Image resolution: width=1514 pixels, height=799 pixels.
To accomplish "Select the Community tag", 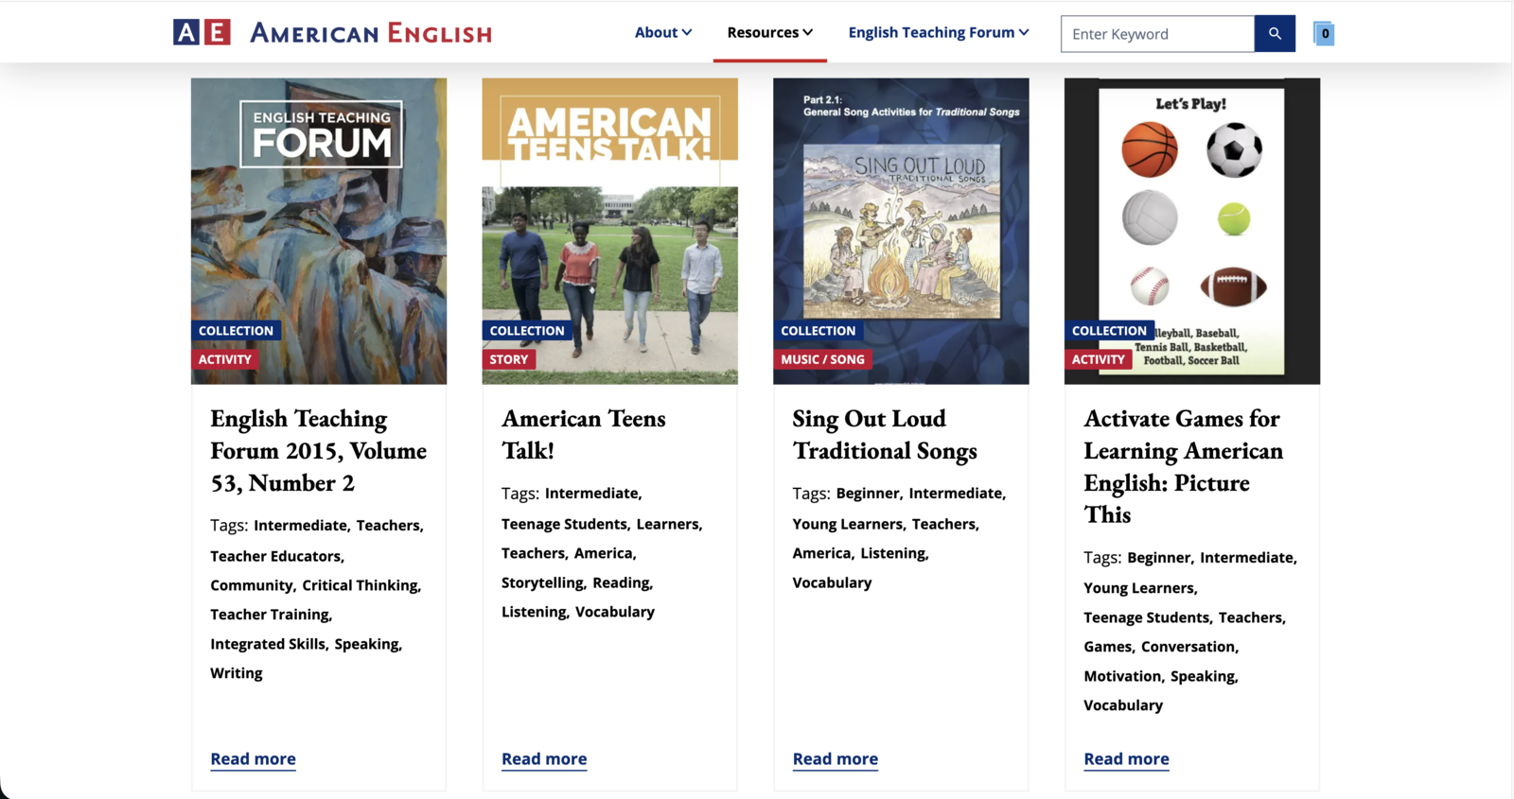I will tap(252, 585).
